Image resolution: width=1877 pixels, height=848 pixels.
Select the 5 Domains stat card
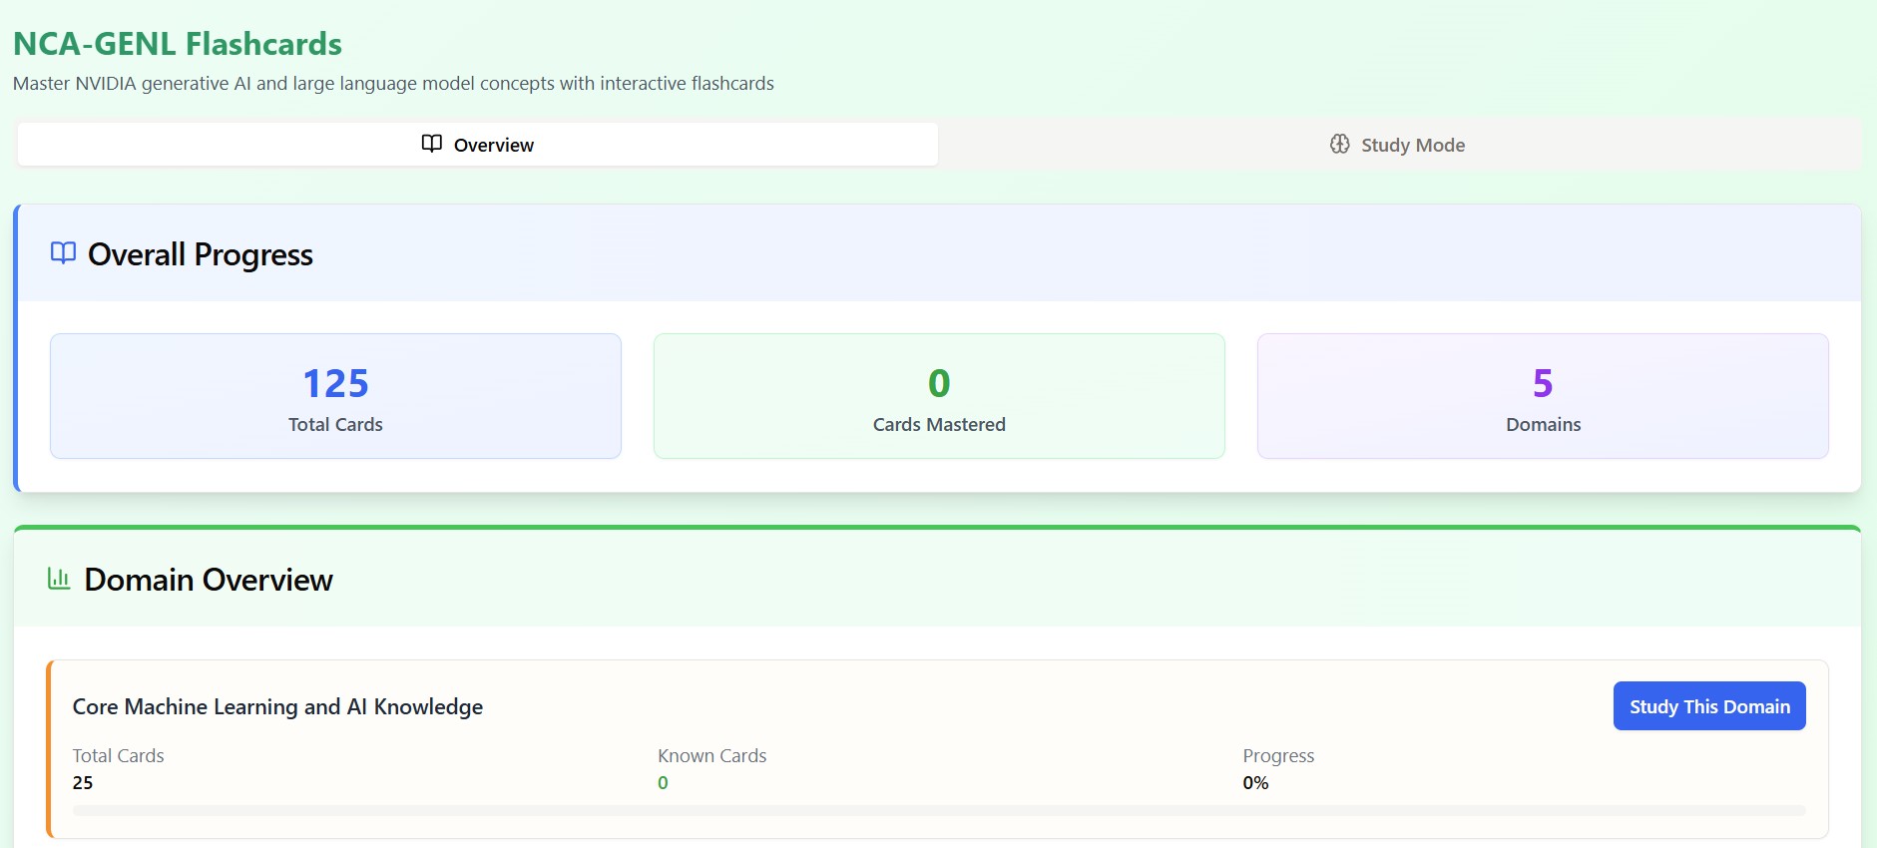coord(1543,396)
